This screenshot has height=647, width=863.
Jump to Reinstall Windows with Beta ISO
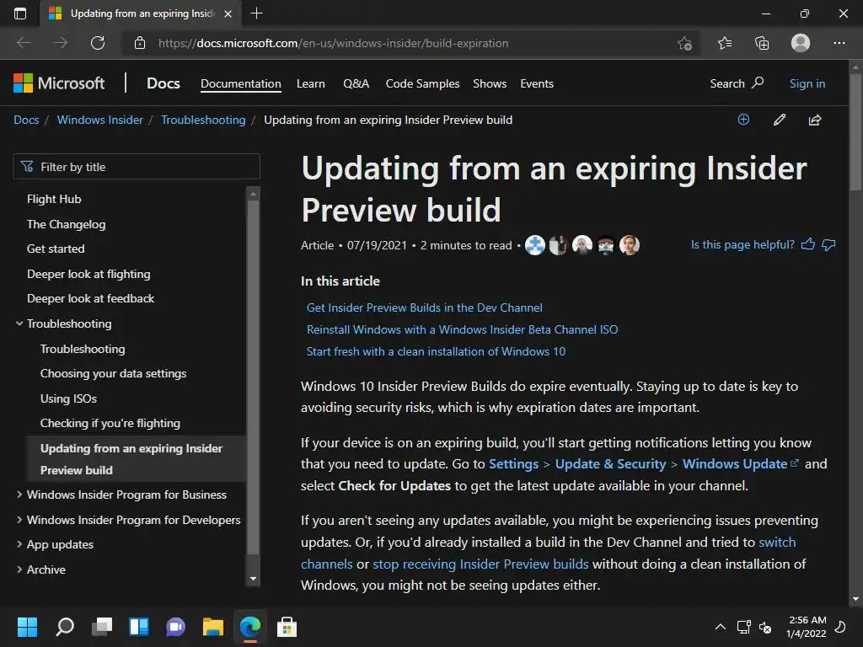462,329
